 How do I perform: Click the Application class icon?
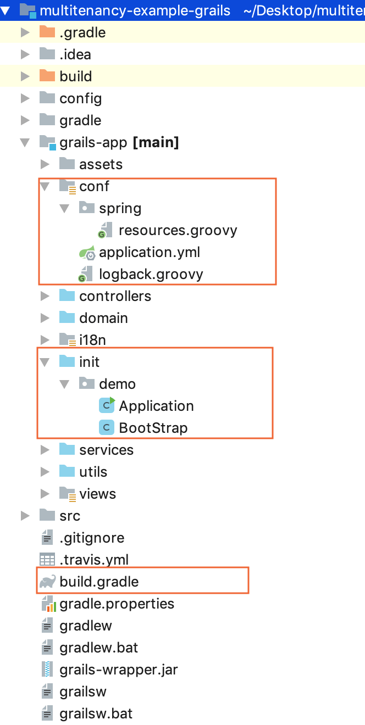click(x=107, y=406)
